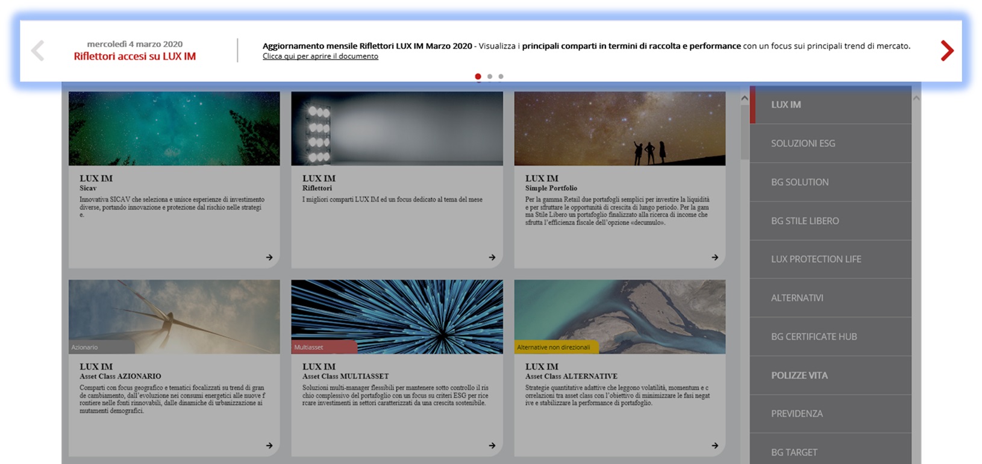The height and width of the screenshot is (464, 982).
Task: Open the LUX IM Riflettori card title
Action: click(319, 178)
